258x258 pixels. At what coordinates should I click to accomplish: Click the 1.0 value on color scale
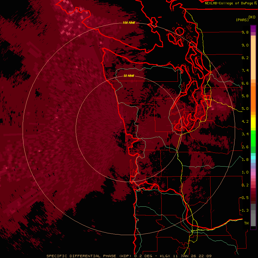pos(245,172)
